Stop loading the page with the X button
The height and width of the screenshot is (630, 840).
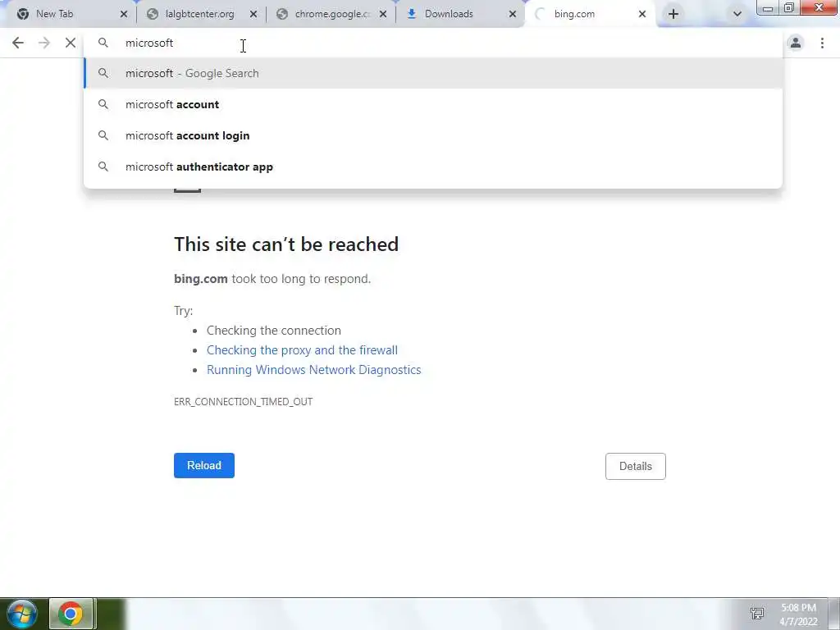pyautogui.click(x=71, y=43)
